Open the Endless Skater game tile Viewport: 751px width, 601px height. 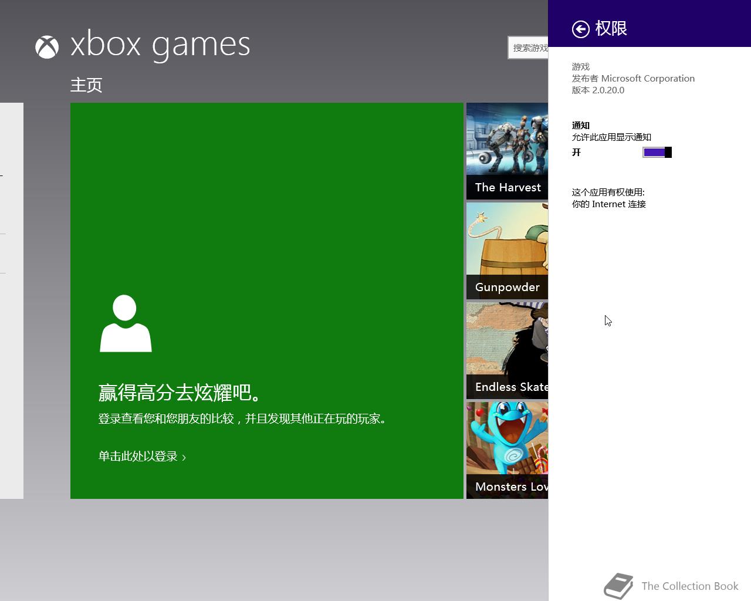point(507,351)
